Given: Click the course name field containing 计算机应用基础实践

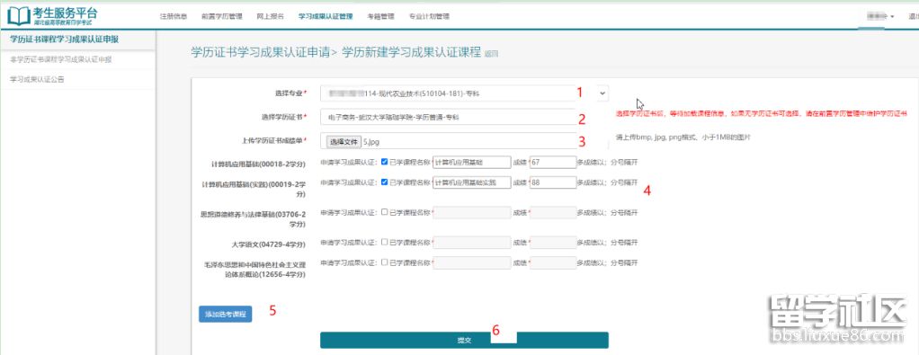Looking at the screenshot, I should [x=472, y=182].
